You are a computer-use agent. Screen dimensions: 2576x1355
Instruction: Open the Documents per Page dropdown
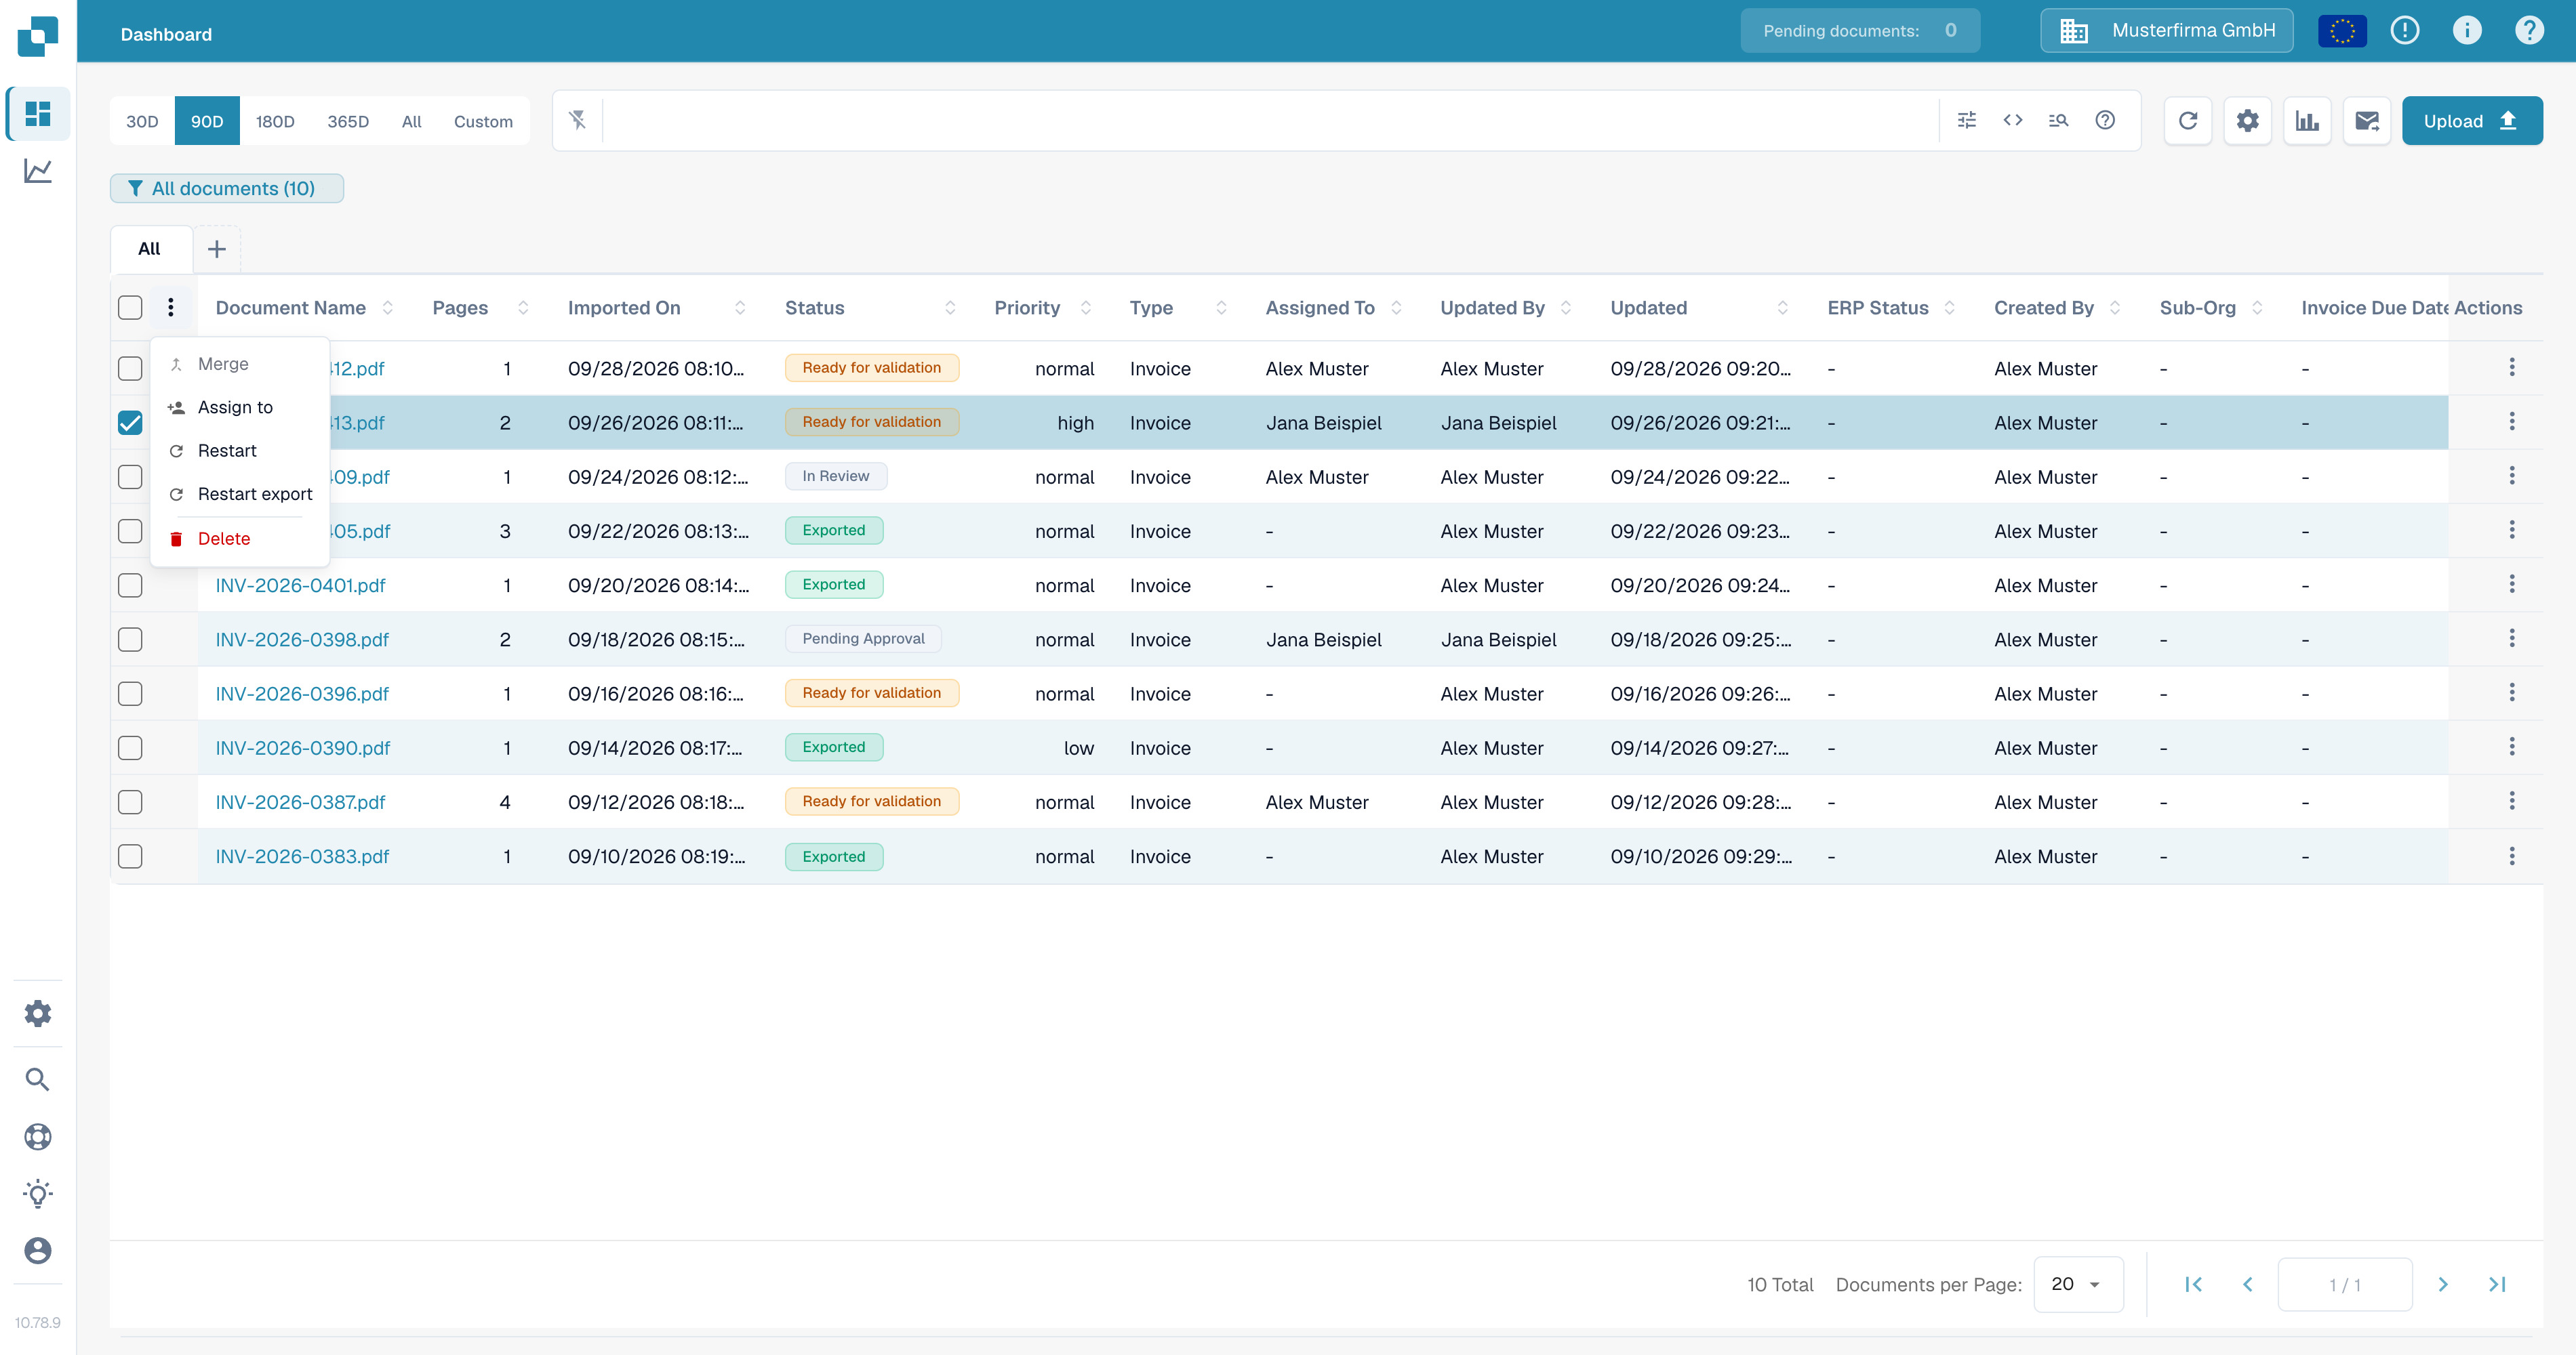point(2078,1284)
